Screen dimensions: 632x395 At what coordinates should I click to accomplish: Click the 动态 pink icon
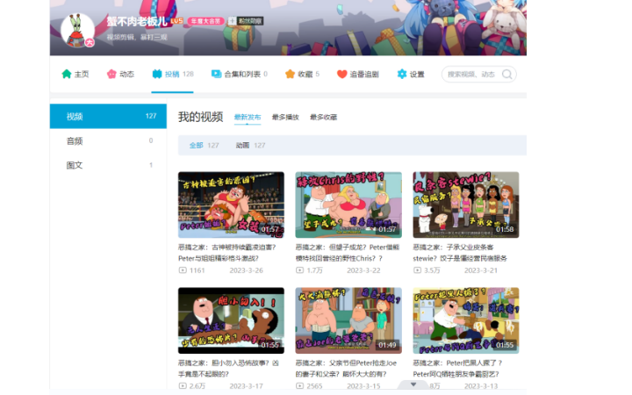point(111,74)
